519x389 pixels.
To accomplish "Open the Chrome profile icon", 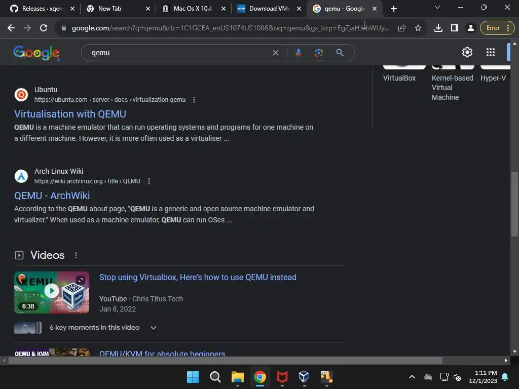I will pyautogui.click(x=470, y=28).
